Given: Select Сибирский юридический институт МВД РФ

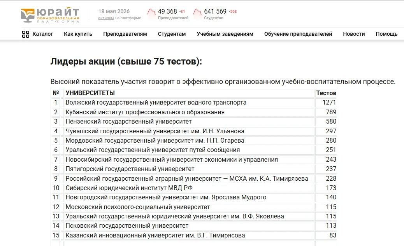Looking at the screenshot, I should tap(129, 188).
